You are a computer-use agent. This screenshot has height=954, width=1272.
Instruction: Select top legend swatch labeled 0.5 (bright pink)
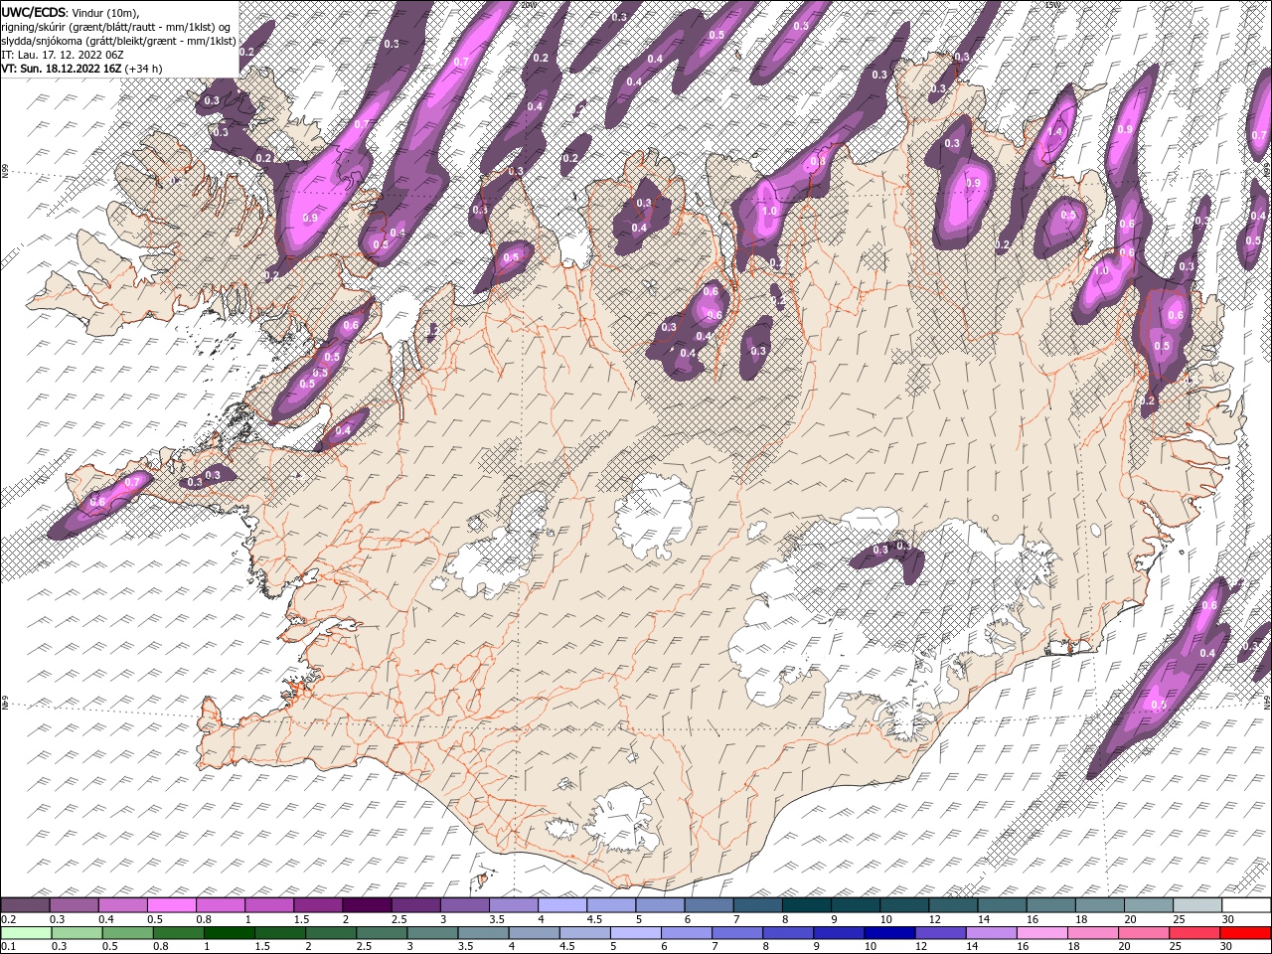coord(171,905)
